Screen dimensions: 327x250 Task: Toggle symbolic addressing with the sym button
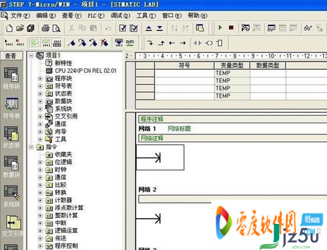point(130,43)
